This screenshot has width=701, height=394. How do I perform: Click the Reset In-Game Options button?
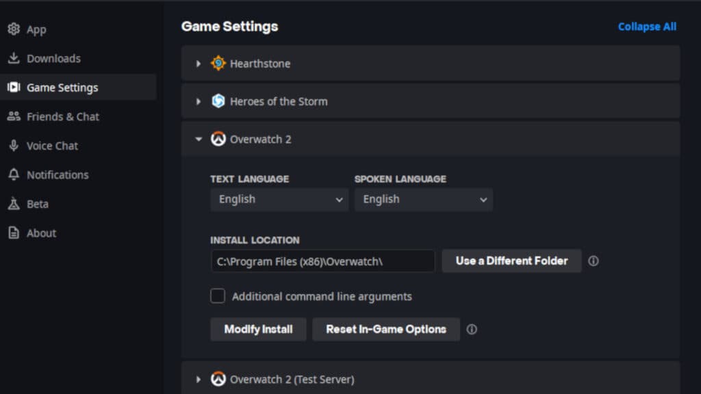386,329
